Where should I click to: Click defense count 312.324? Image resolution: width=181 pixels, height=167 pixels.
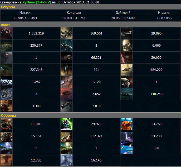click(96, 136)
